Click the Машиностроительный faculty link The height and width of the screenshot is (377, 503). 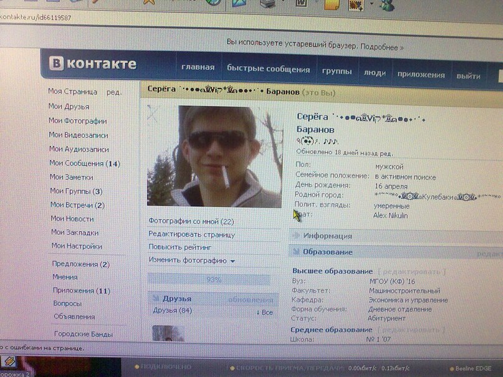tap(405, 291)
